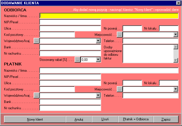
Task: Click the Płatnik Nr rachunku field
Action: point(70,108)
